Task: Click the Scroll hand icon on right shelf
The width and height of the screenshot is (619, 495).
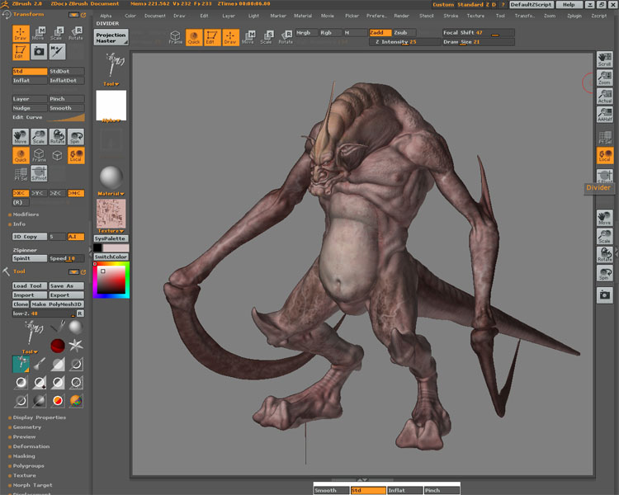Action: coord(604,59)
